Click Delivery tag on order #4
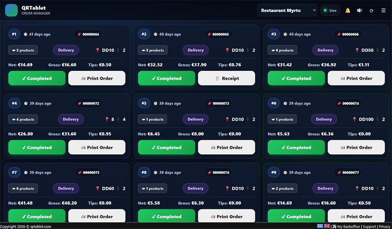Screen dimensions: 392x229 [x=71, y=119]
